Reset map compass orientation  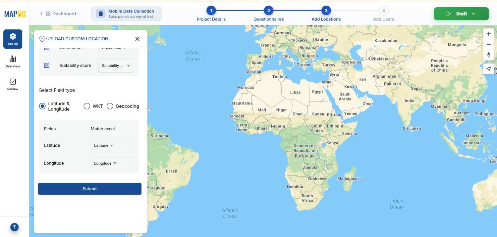(x=488, y=55)
